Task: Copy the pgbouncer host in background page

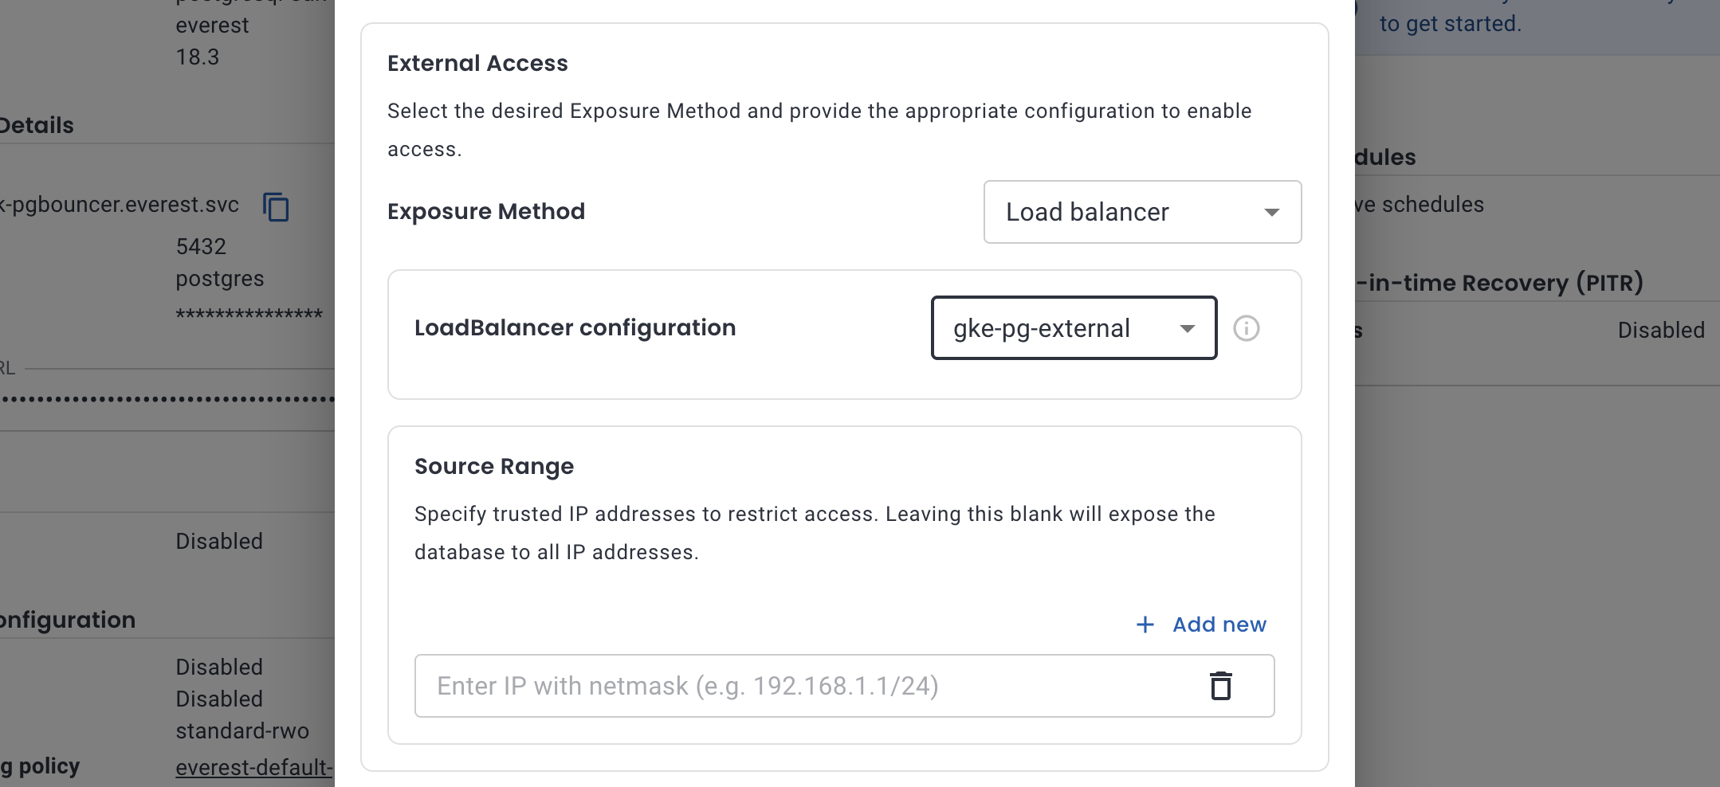Action: [x=276, y=206]
